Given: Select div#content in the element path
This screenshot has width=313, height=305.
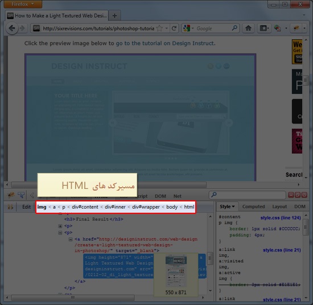Looking at the screenshot, I should point(85,207).
